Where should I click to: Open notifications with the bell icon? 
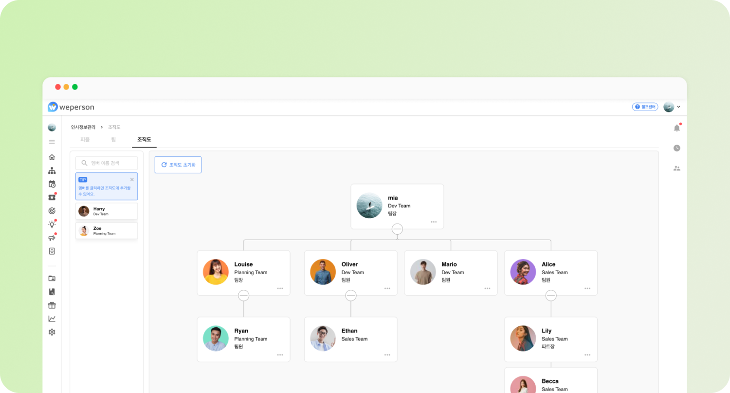[x=676, y=128]
